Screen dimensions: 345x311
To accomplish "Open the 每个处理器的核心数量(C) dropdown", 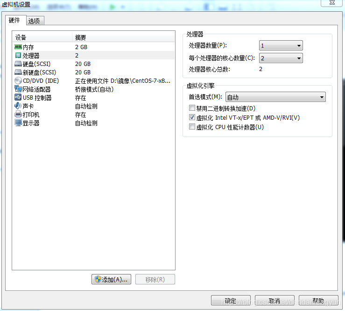I will 281,58.
